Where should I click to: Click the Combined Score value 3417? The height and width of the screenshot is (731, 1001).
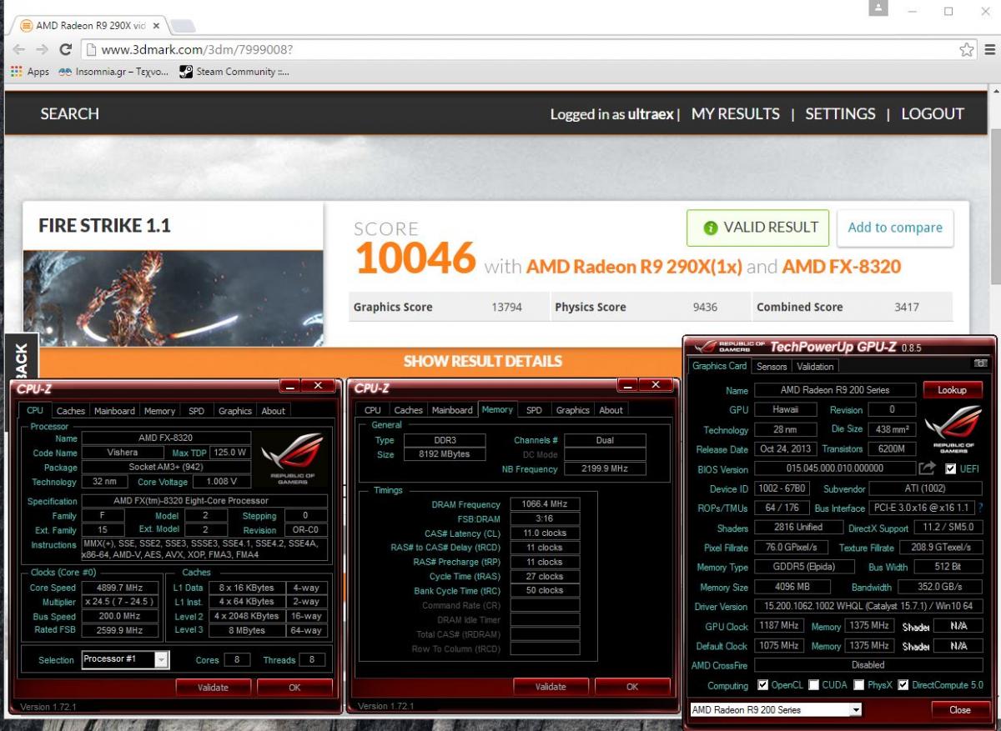click(x=907, y=307)
